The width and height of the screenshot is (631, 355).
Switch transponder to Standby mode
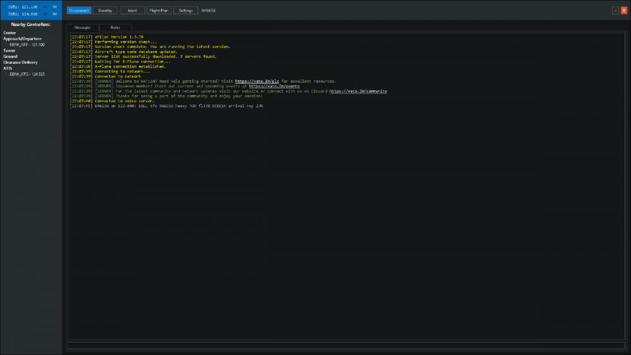(104, 11)
